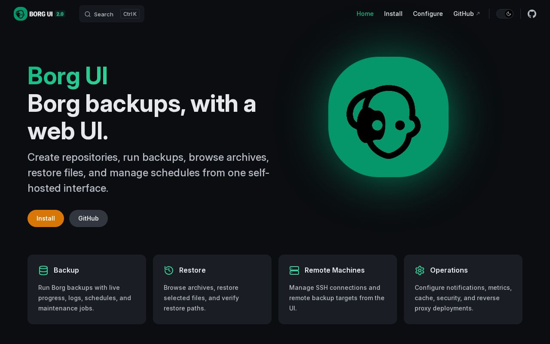Click the "Browse archives, restore selected files" description

click(201, 298)
